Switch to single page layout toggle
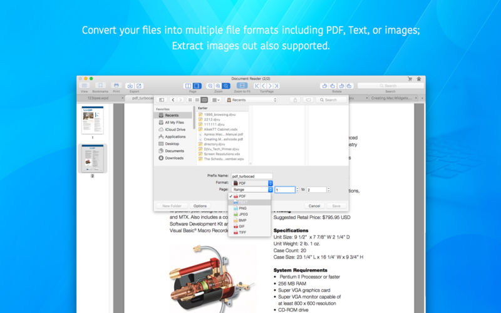The width and height of the screenshot is (501, 313). point(197,86)
